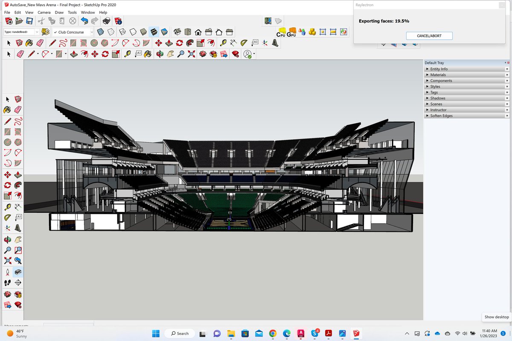Select Paint Bucket in large toolbar row
Image resolution: width=512 pixels, height=341 pixels.
(30, 43)
